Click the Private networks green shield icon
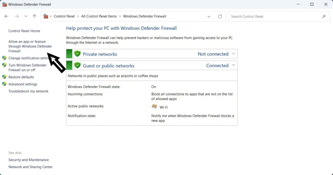This screenshot has width=333, height=175. [77, 54]
